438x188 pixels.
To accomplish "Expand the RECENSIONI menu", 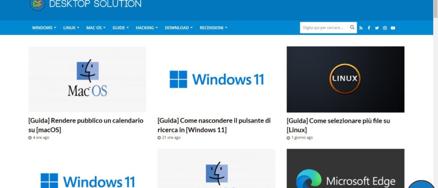I will point(214,28).
